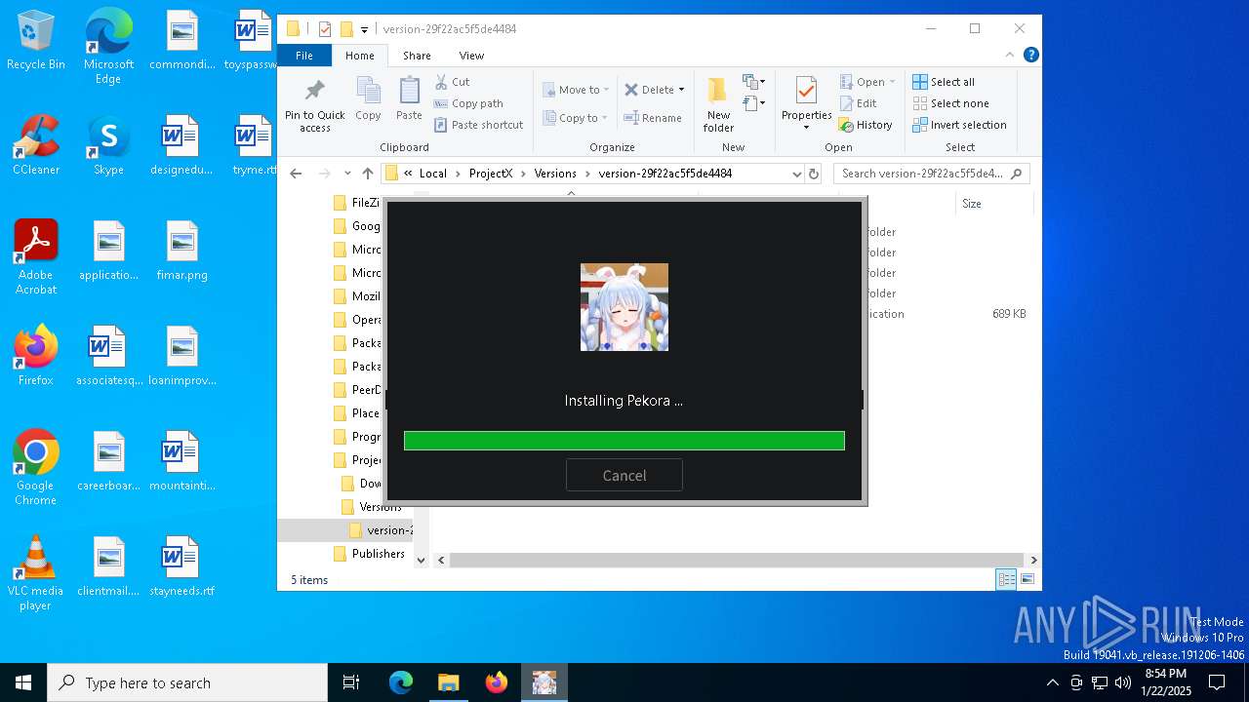Open the Skype desktop shortcut
The image size is (1249, 702).
[x=108, y=145]
